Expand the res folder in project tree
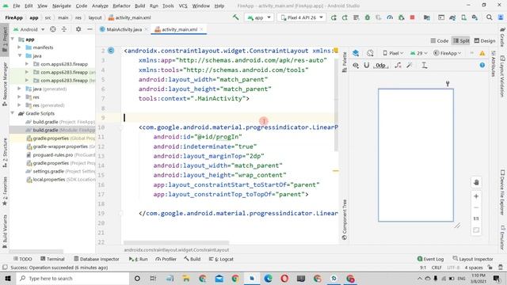Viewport: 507px width, 285px height. click(19, 97)
